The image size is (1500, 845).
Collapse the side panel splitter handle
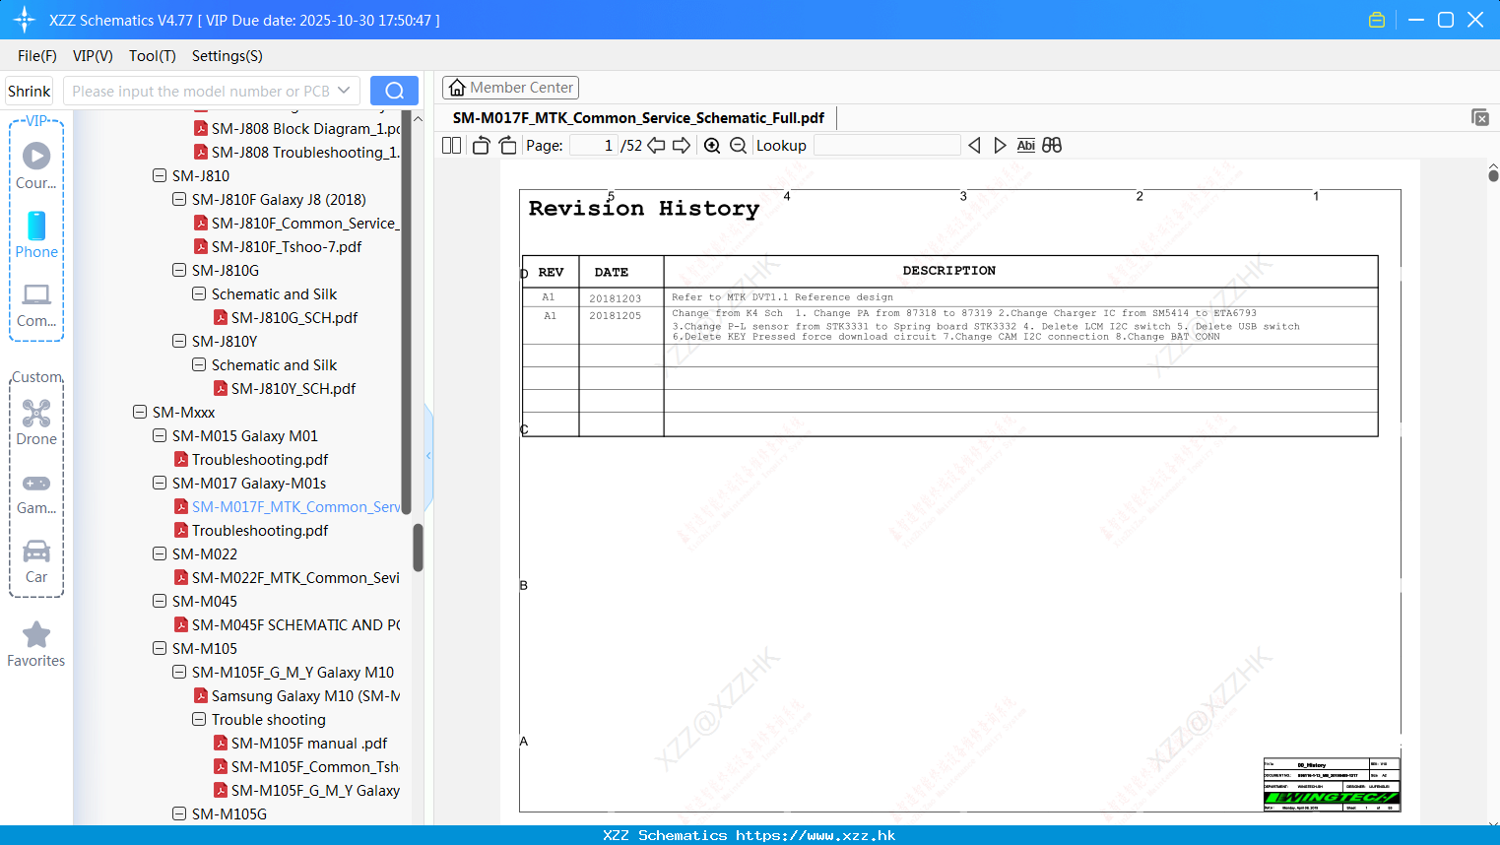pyautogui.click(x=428, y=455)
